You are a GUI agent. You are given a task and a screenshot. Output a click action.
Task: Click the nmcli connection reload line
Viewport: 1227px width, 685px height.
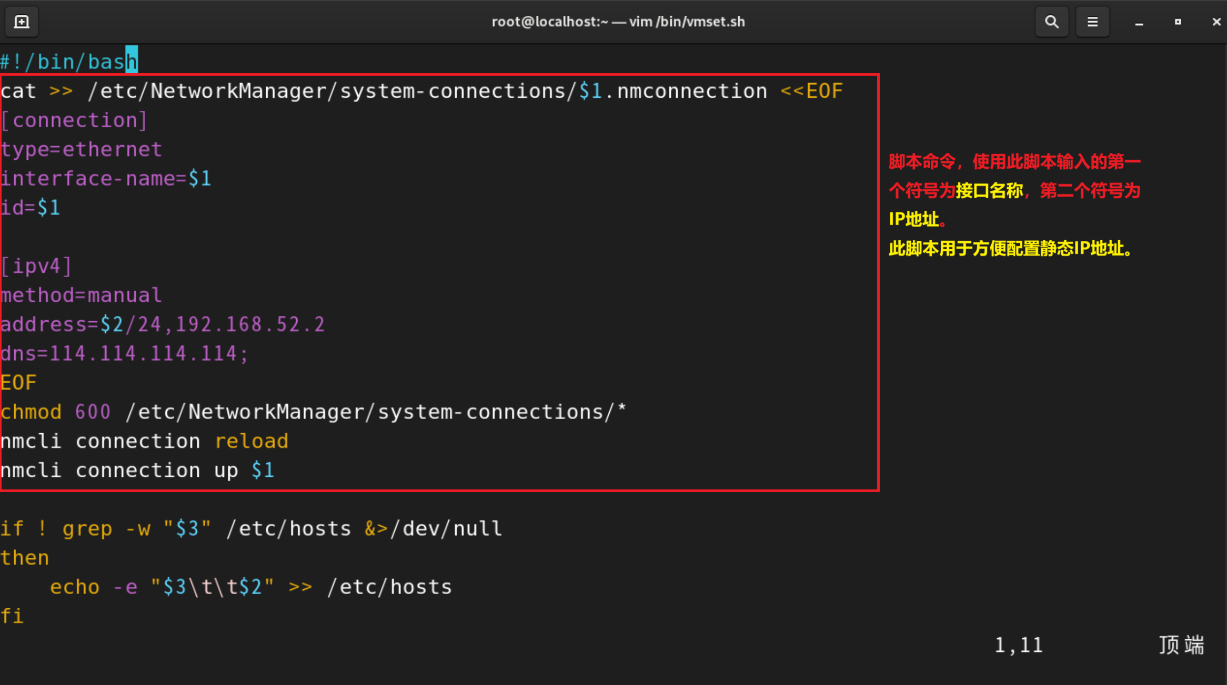coord(145,441)
